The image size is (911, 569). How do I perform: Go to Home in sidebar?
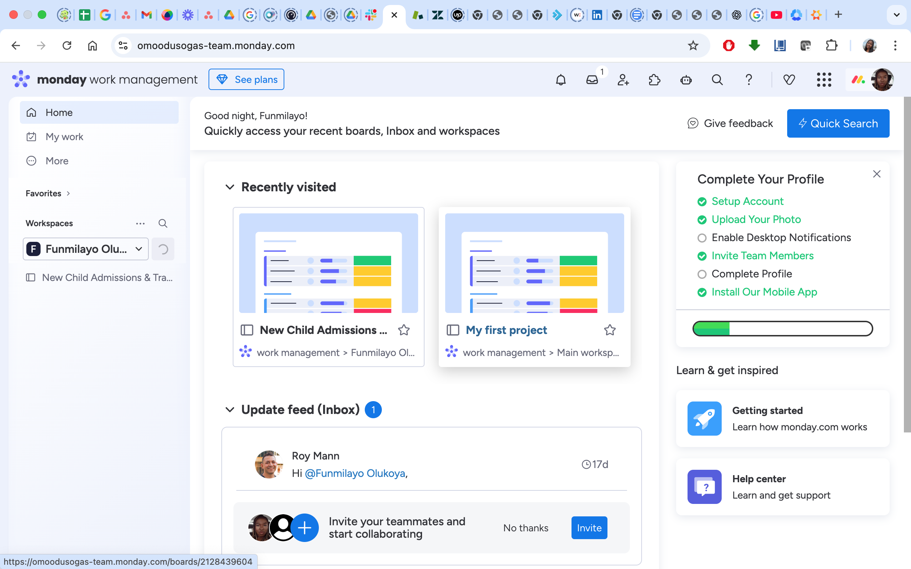tap(99, 112)
